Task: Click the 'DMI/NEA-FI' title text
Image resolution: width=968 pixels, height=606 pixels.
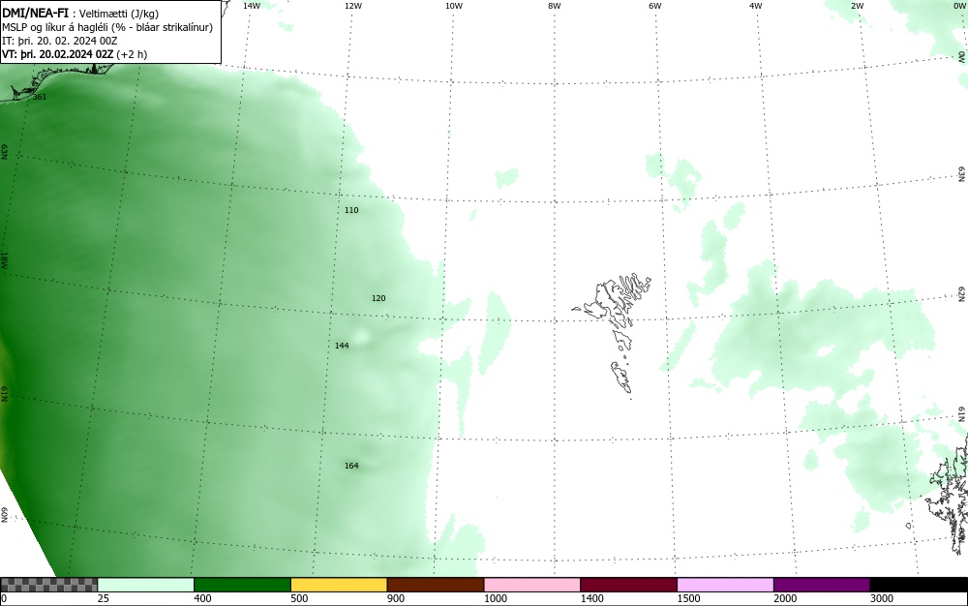Action: [x=35, y=13]
